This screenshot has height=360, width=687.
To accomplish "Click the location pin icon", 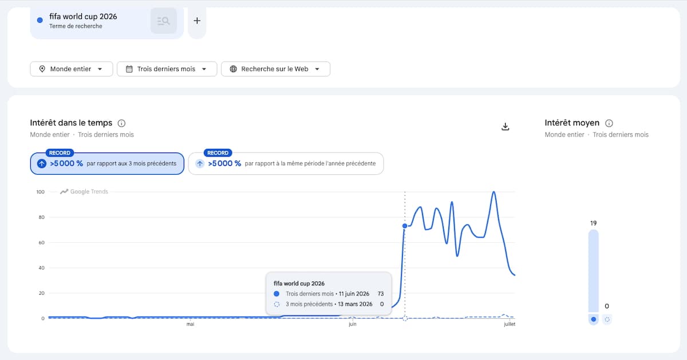I will 42,69.
